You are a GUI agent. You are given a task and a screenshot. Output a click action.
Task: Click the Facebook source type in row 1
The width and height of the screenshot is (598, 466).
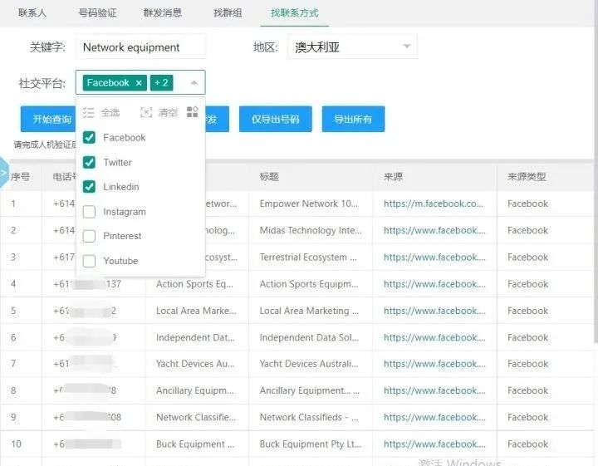point(528,204)
